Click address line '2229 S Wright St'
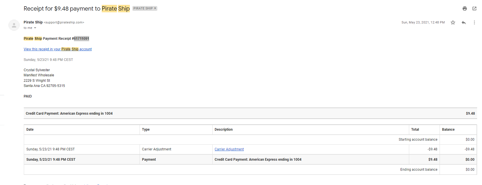The width and height of the screenshot is (482, 185). (x=37, y=81)
